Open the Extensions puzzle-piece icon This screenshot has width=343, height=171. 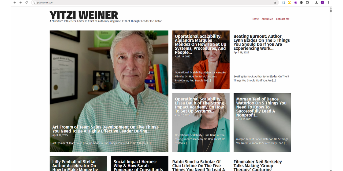pyautogui.click(x=308, y=2)
